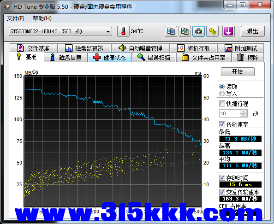The height and width of the screenshot is (224, 274).
Task: Switch to the 磁盘监视器 tab
Action: pos(84,48)
